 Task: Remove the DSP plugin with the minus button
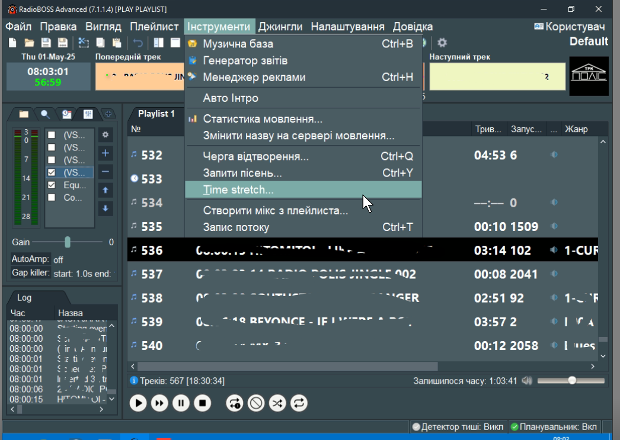(x=105, y=172)
